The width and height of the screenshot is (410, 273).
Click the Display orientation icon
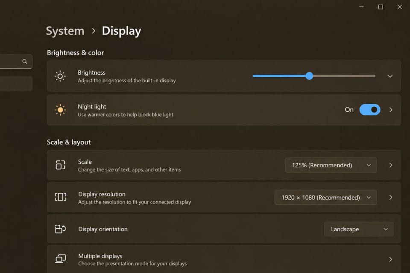[x=60, y=229]
